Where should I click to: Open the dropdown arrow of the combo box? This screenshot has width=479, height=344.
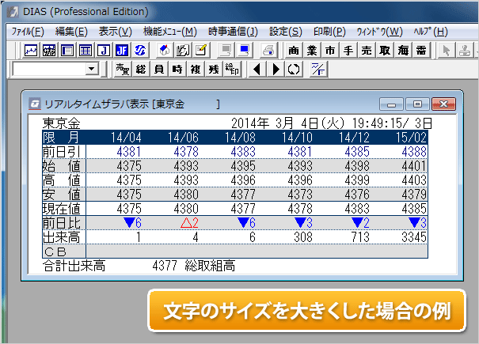92,70
